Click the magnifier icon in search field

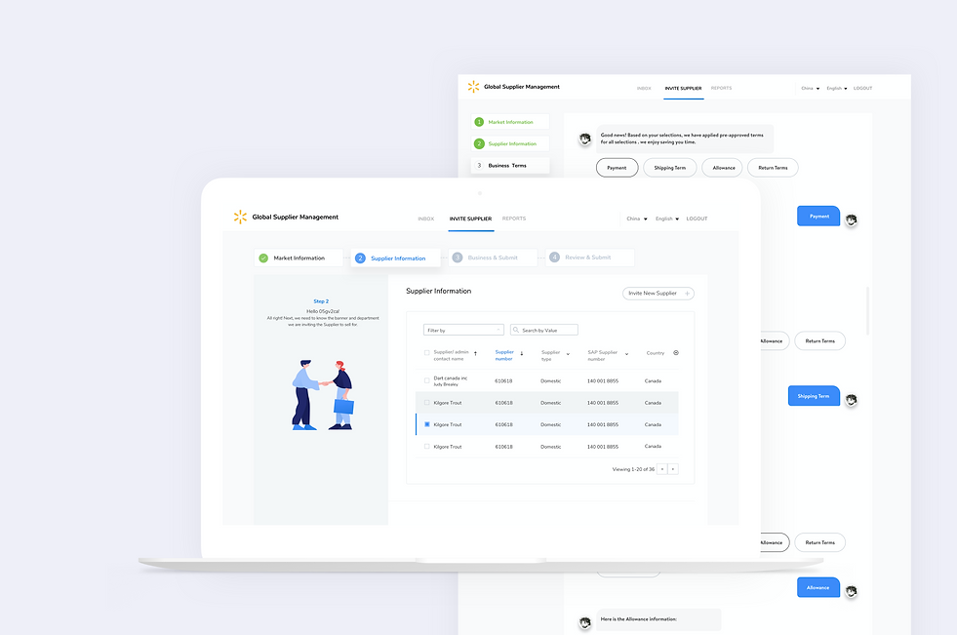tap(516, 330)
